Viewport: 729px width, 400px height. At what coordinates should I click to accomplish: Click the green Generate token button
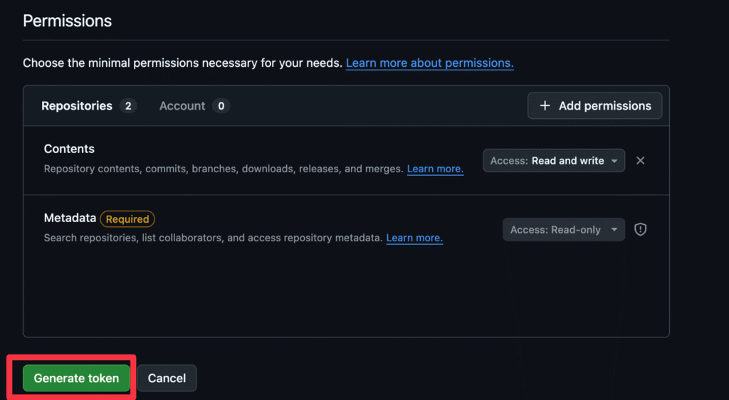point(76,378)
